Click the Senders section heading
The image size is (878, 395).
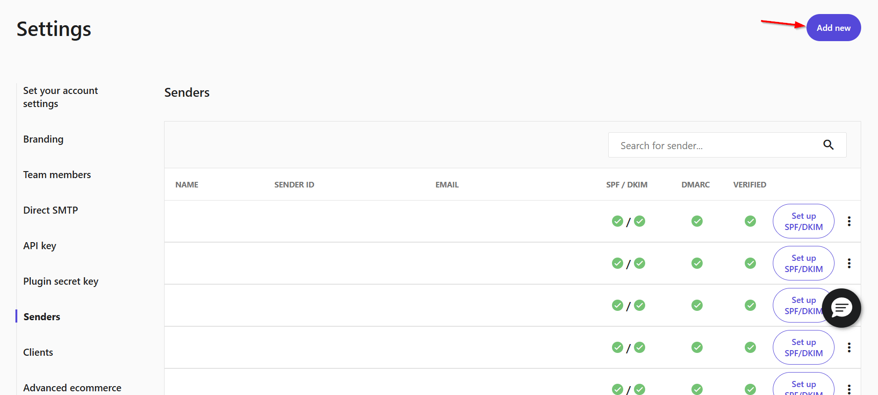pos(187,93)
